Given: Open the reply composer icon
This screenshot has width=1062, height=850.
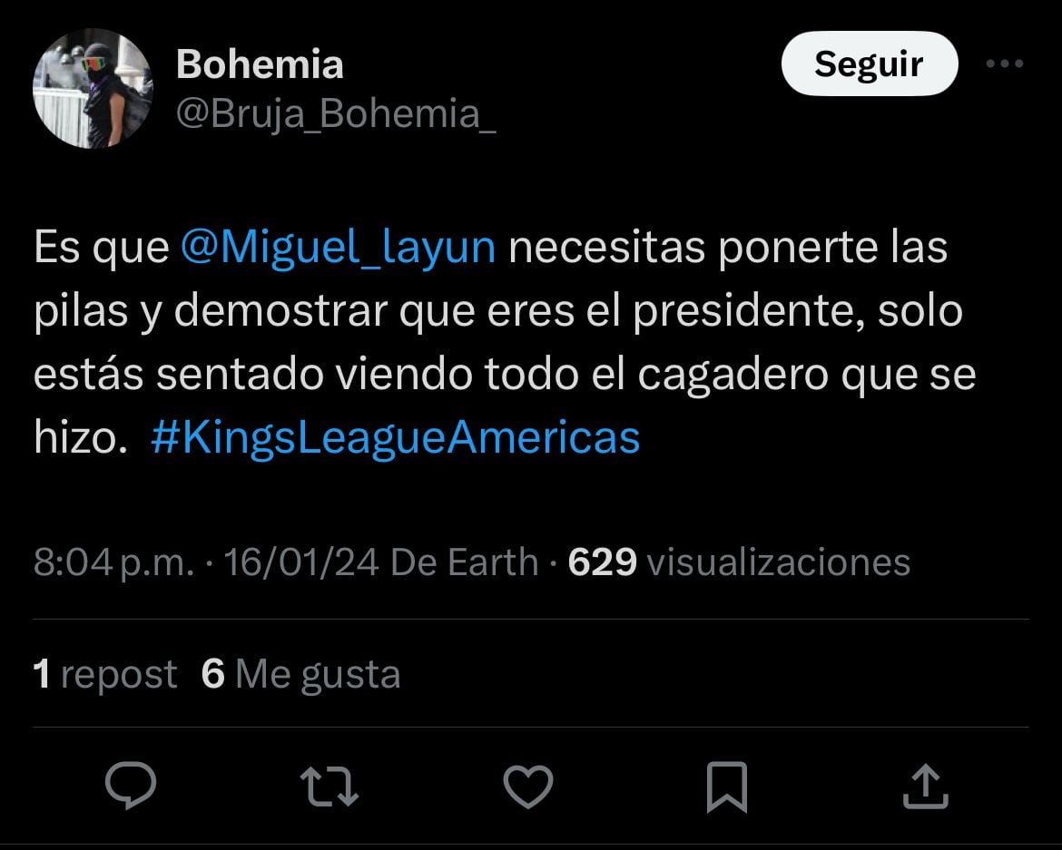Looking at the screenshot, I should tap(132, 786).
